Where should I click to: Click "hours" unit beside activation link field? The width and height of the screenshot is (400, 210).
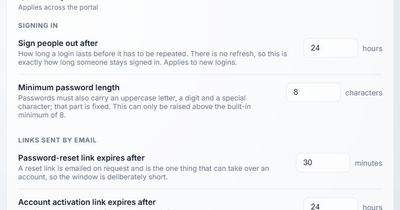[x=372, y=207]
